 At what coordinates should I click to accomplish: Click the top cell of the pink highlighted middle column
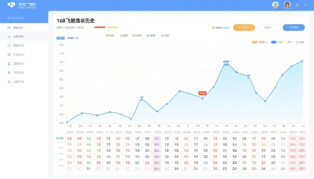pos(157,138)
